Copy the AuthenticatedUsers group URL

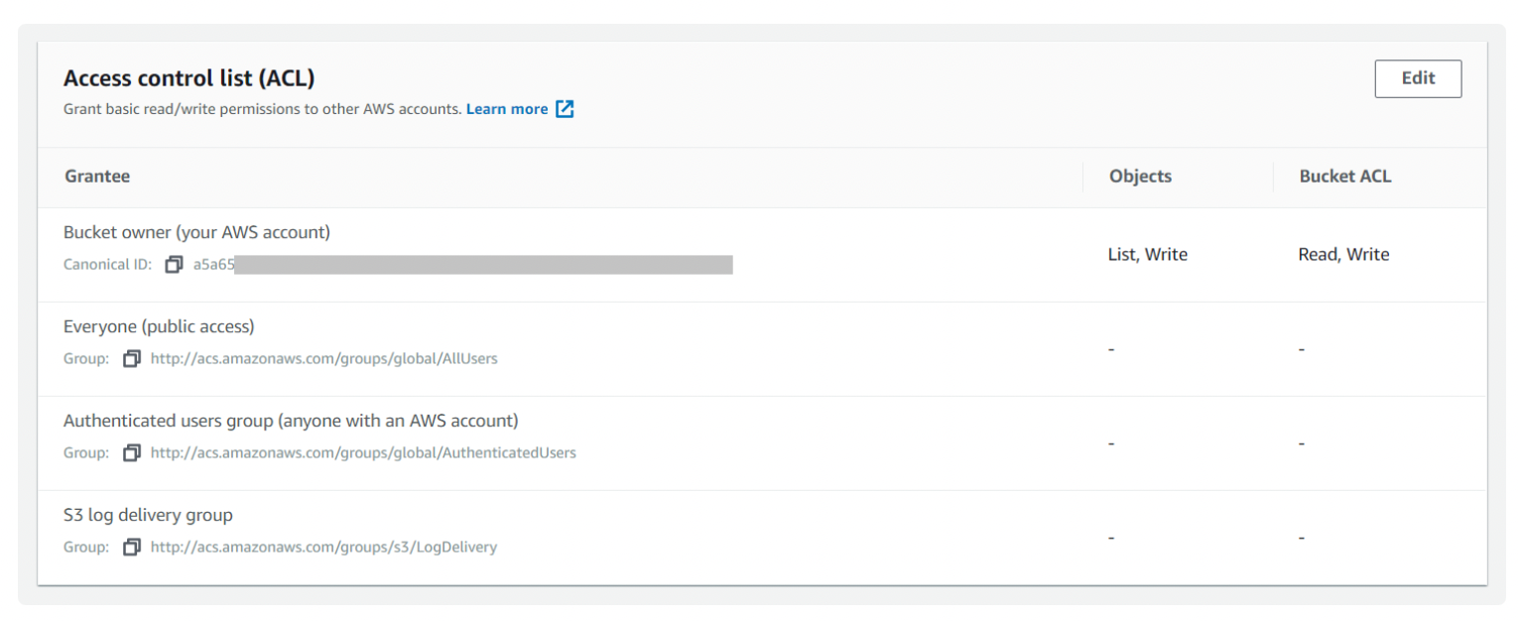tap(132, 453)
